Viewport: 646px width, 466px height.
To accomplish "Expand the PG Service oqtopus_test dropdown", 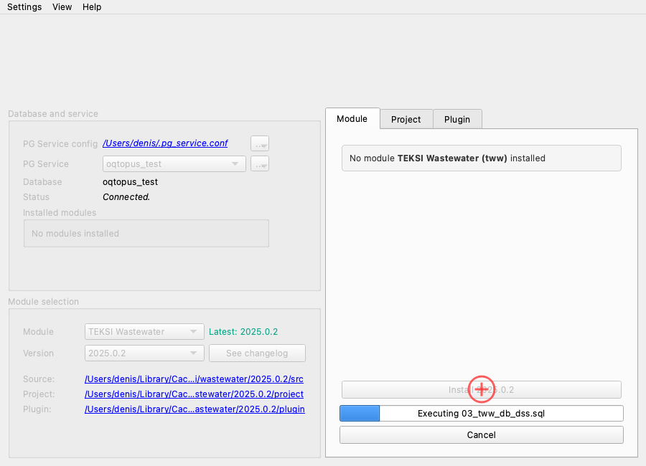I will [174, 164].
